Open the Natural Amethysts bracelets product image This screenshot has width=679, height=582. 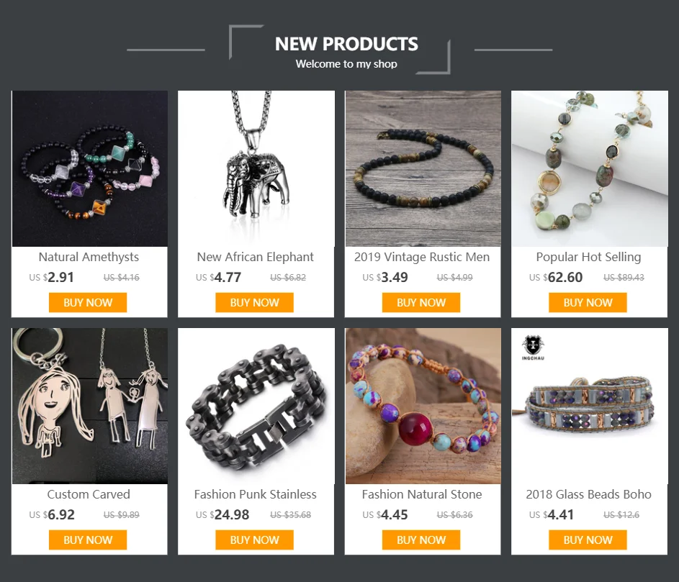pos(89,168)
